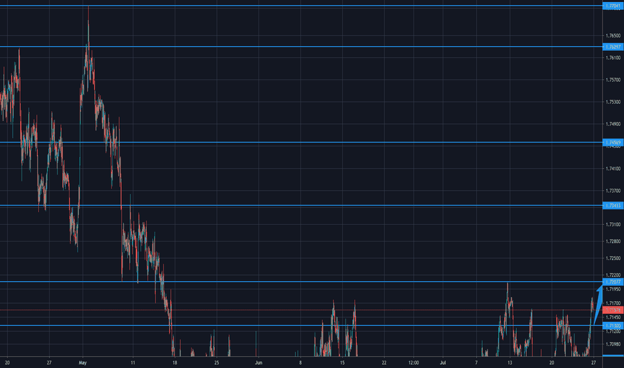Select the blue horizontal line at 1.71300
This screenshot has width=624, height=368.
(301, 325)
